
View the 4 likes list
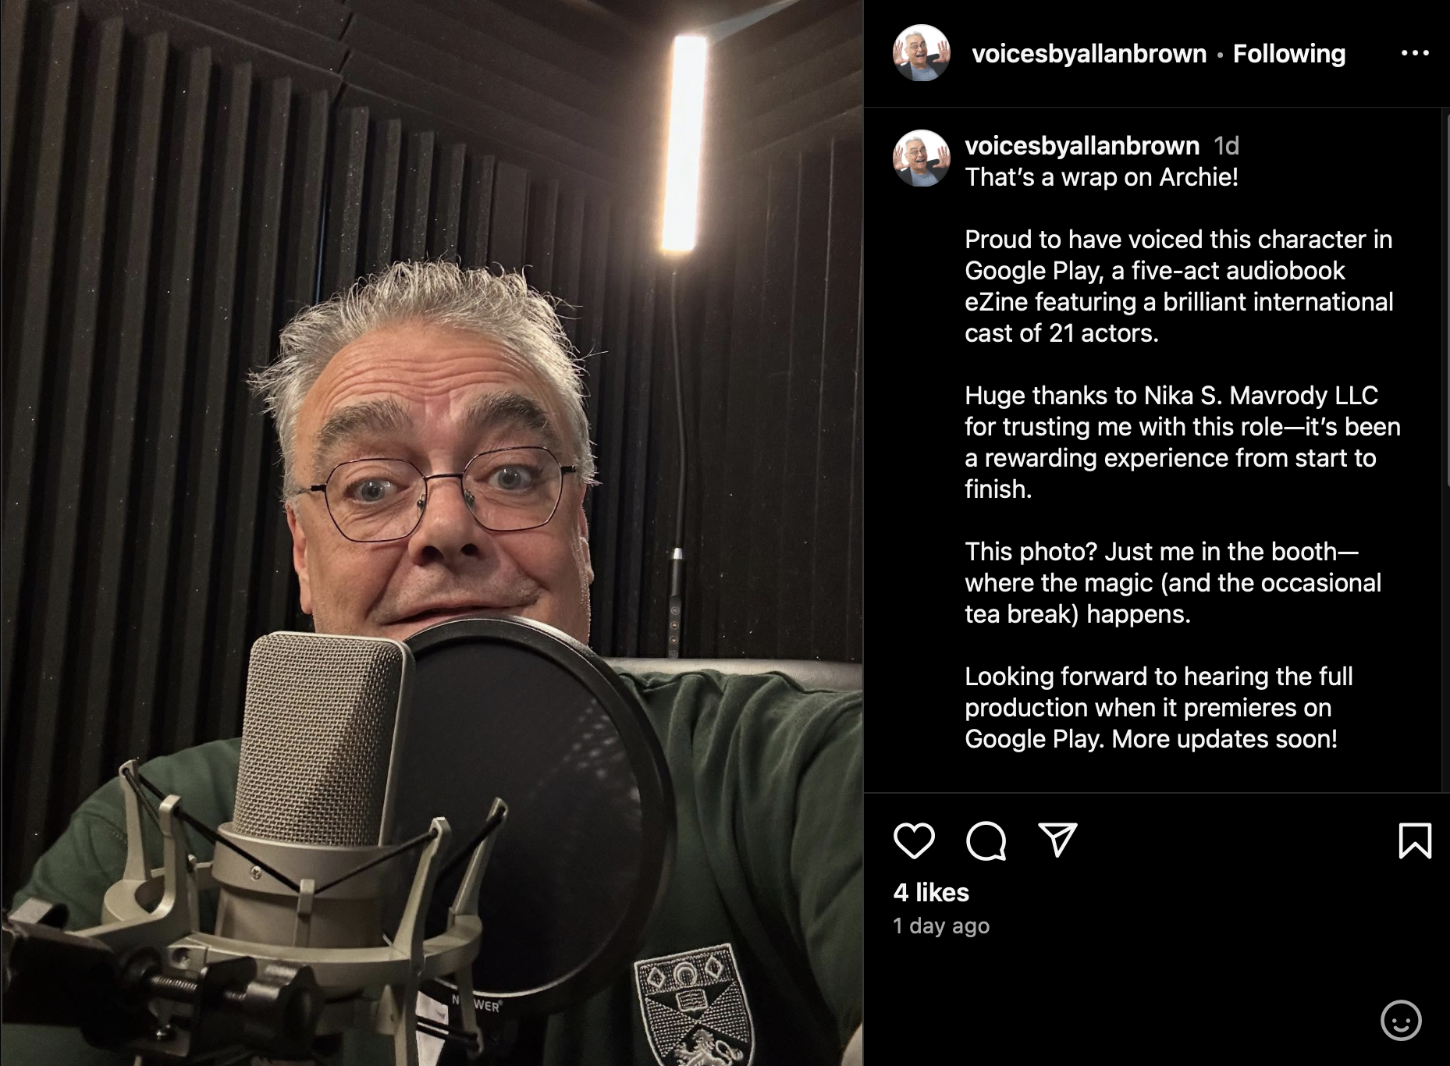[x=931, y=892]
